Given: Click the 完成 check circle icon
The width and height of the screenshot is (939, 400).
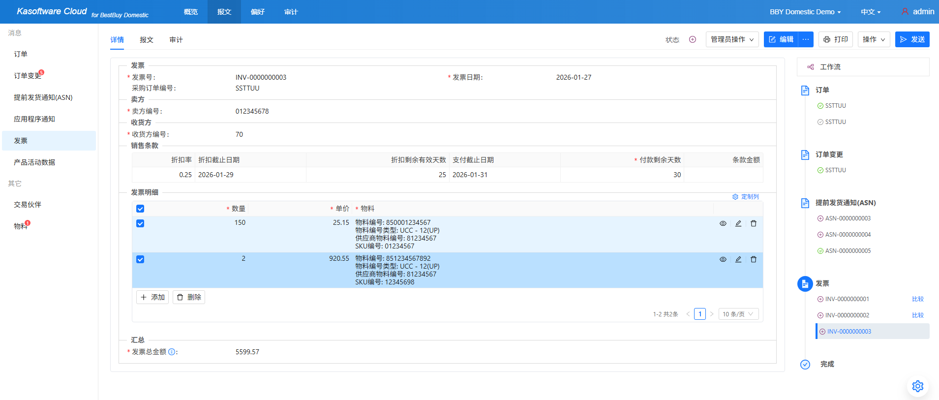Looking at the screenshot, I should coord(805,365).
